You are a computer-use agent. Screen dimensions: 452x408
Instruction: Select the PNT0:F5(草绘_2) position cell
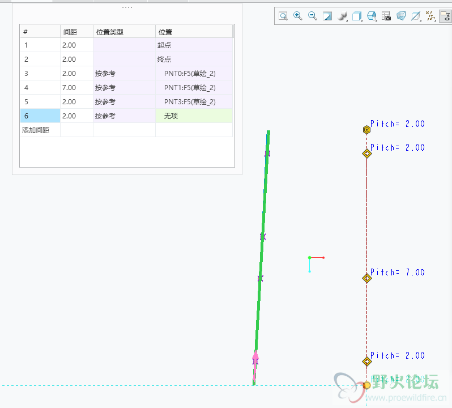(x=194, y=74)
